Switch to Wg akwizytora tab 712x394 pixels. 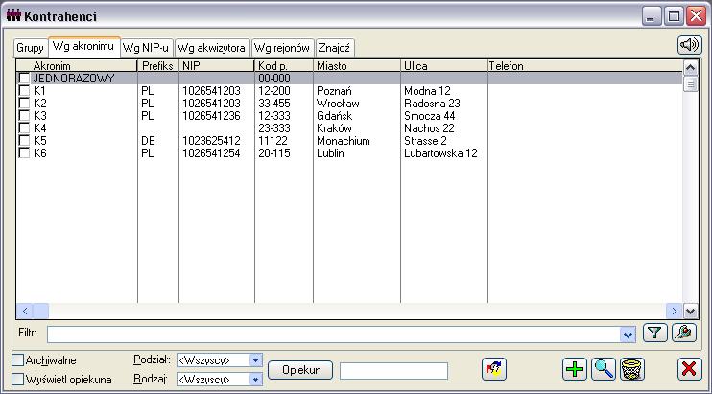(x=211, y=48)
